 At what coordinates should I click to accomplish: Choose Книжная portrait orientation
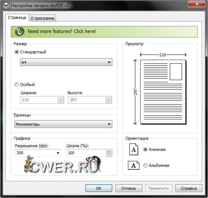tap(145, 149)
